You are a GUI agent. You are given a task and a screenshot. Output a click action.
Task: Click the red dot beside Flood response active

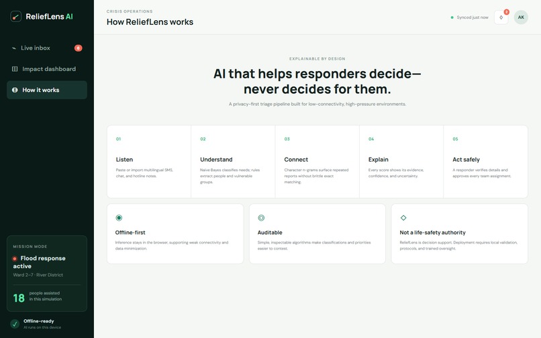pyautogui.click(x=15, y=259)
